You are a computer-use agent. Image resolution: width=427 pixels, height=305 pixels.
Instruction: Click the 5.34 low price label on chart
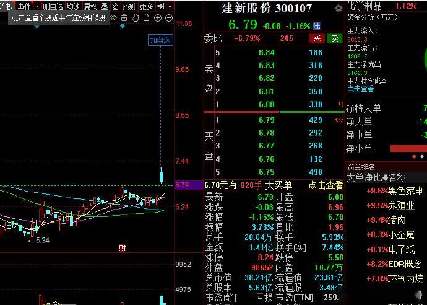(42, 241)
